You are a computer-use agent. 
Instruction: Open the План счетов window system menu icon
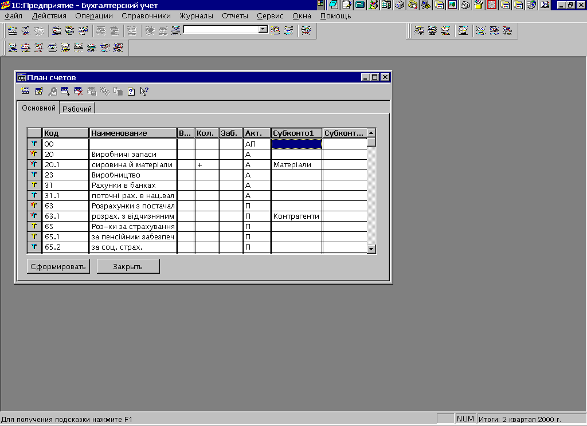pyautogui.click(x=22, y=77)
